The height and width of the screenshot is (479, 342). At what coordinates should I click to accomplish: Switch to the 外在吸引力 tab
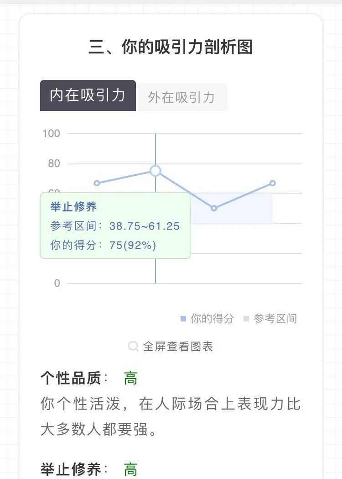pyautogui.click(x=181, y=97)
